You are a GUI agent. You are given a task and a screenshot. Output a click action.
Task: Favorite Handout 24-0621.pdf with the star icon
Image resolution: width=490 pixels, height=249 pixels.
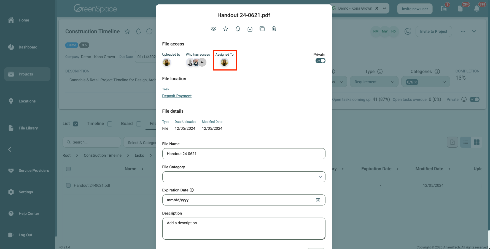[226, 29]
